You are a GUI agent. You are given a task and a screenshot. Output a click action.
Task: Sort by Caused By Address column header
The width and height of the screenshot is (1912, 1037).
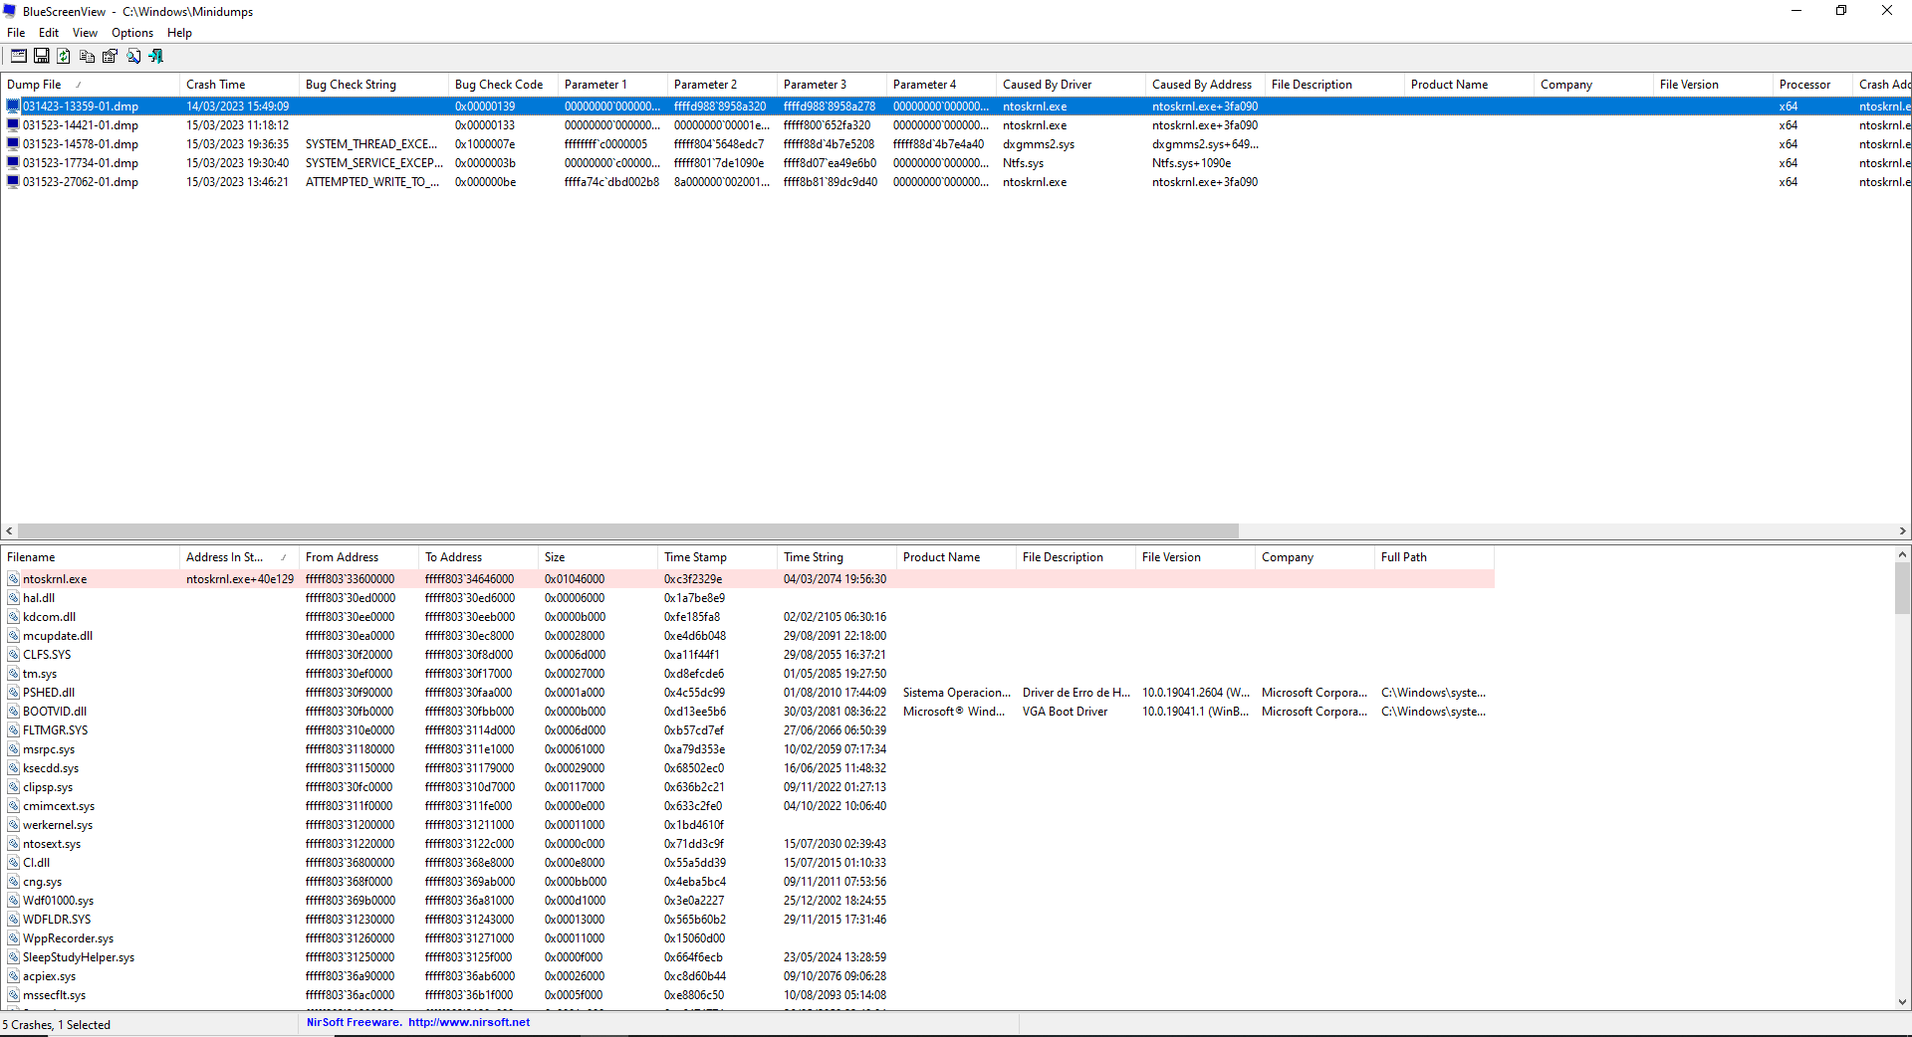pos(1205,85)
